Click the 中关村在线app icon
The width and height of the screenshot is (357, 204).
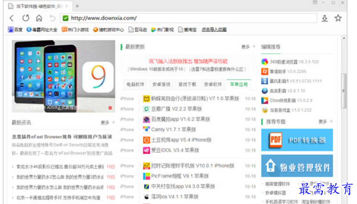[x=146, y=186]
